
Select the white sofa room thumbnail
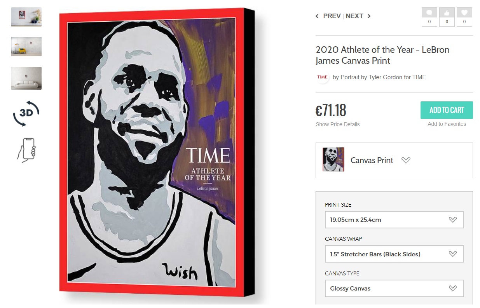click(26, 78)
